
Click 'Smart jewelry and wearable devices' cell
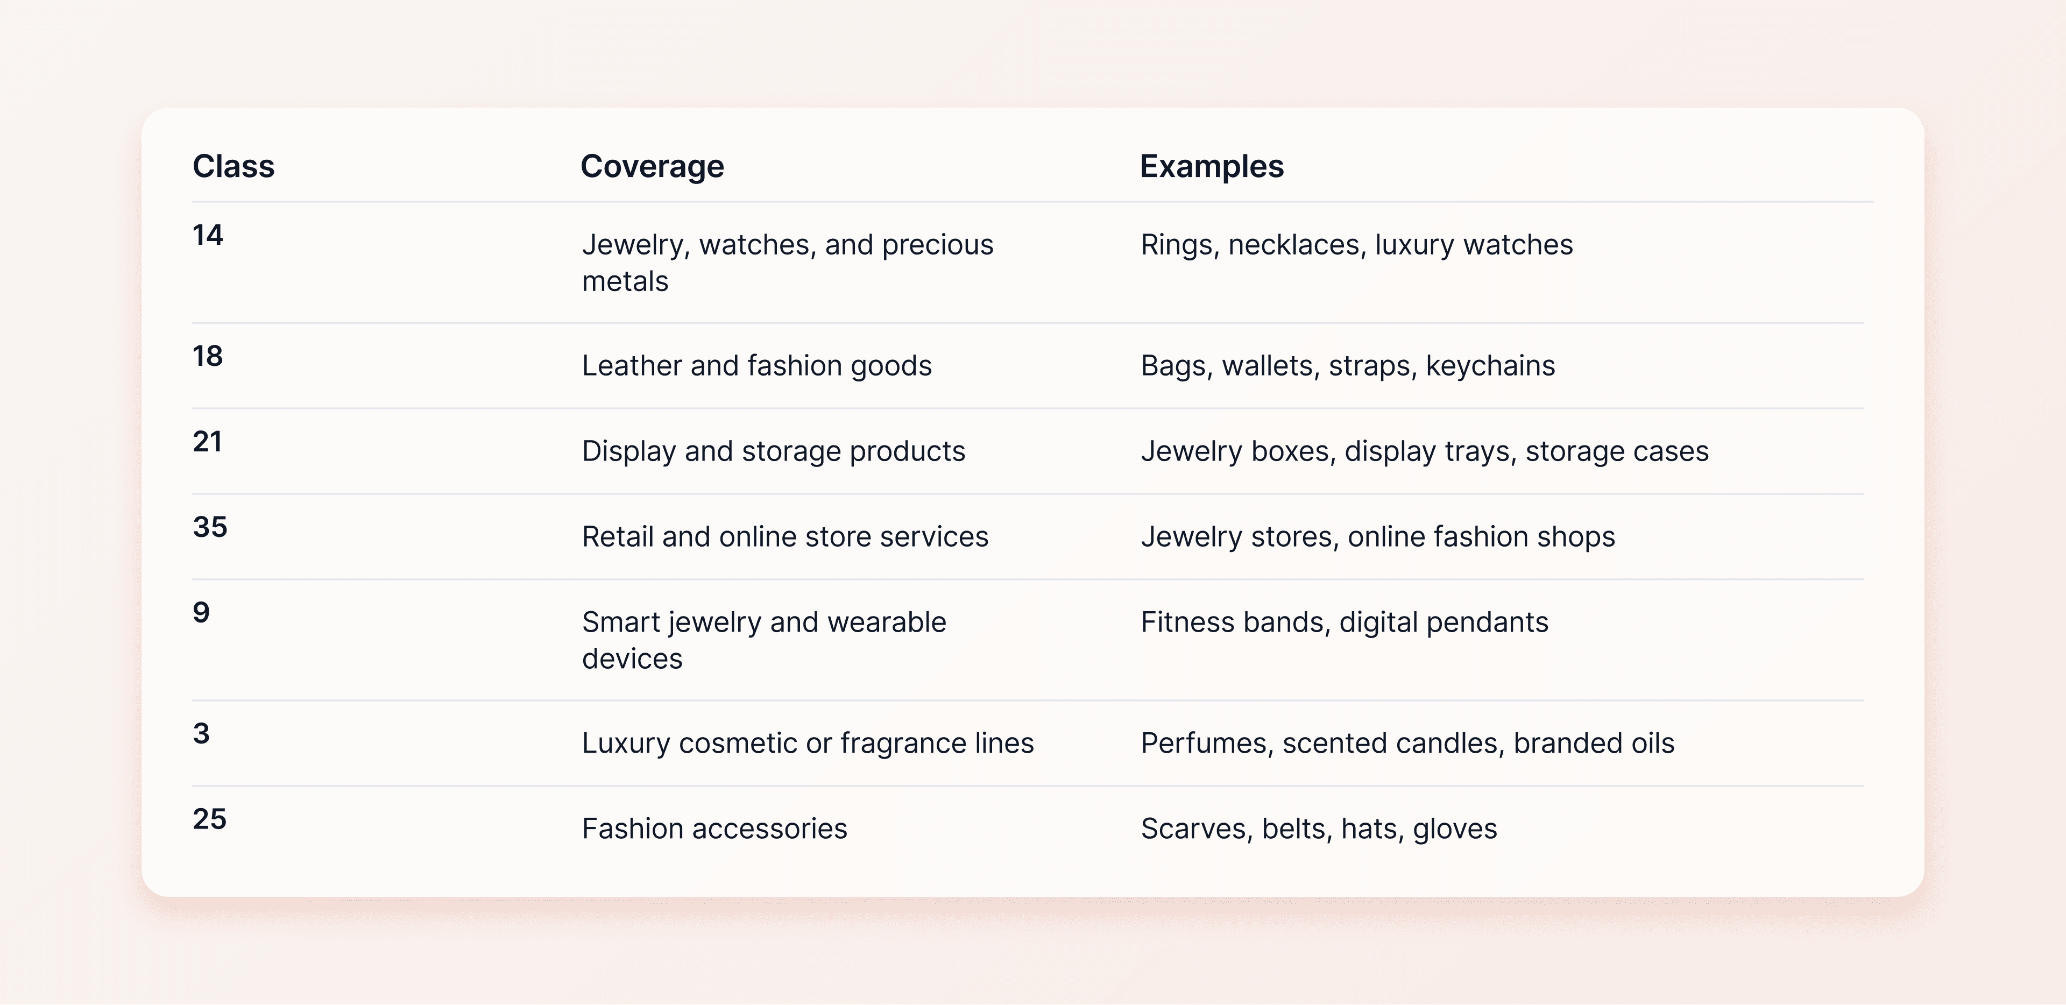point(765,640)
